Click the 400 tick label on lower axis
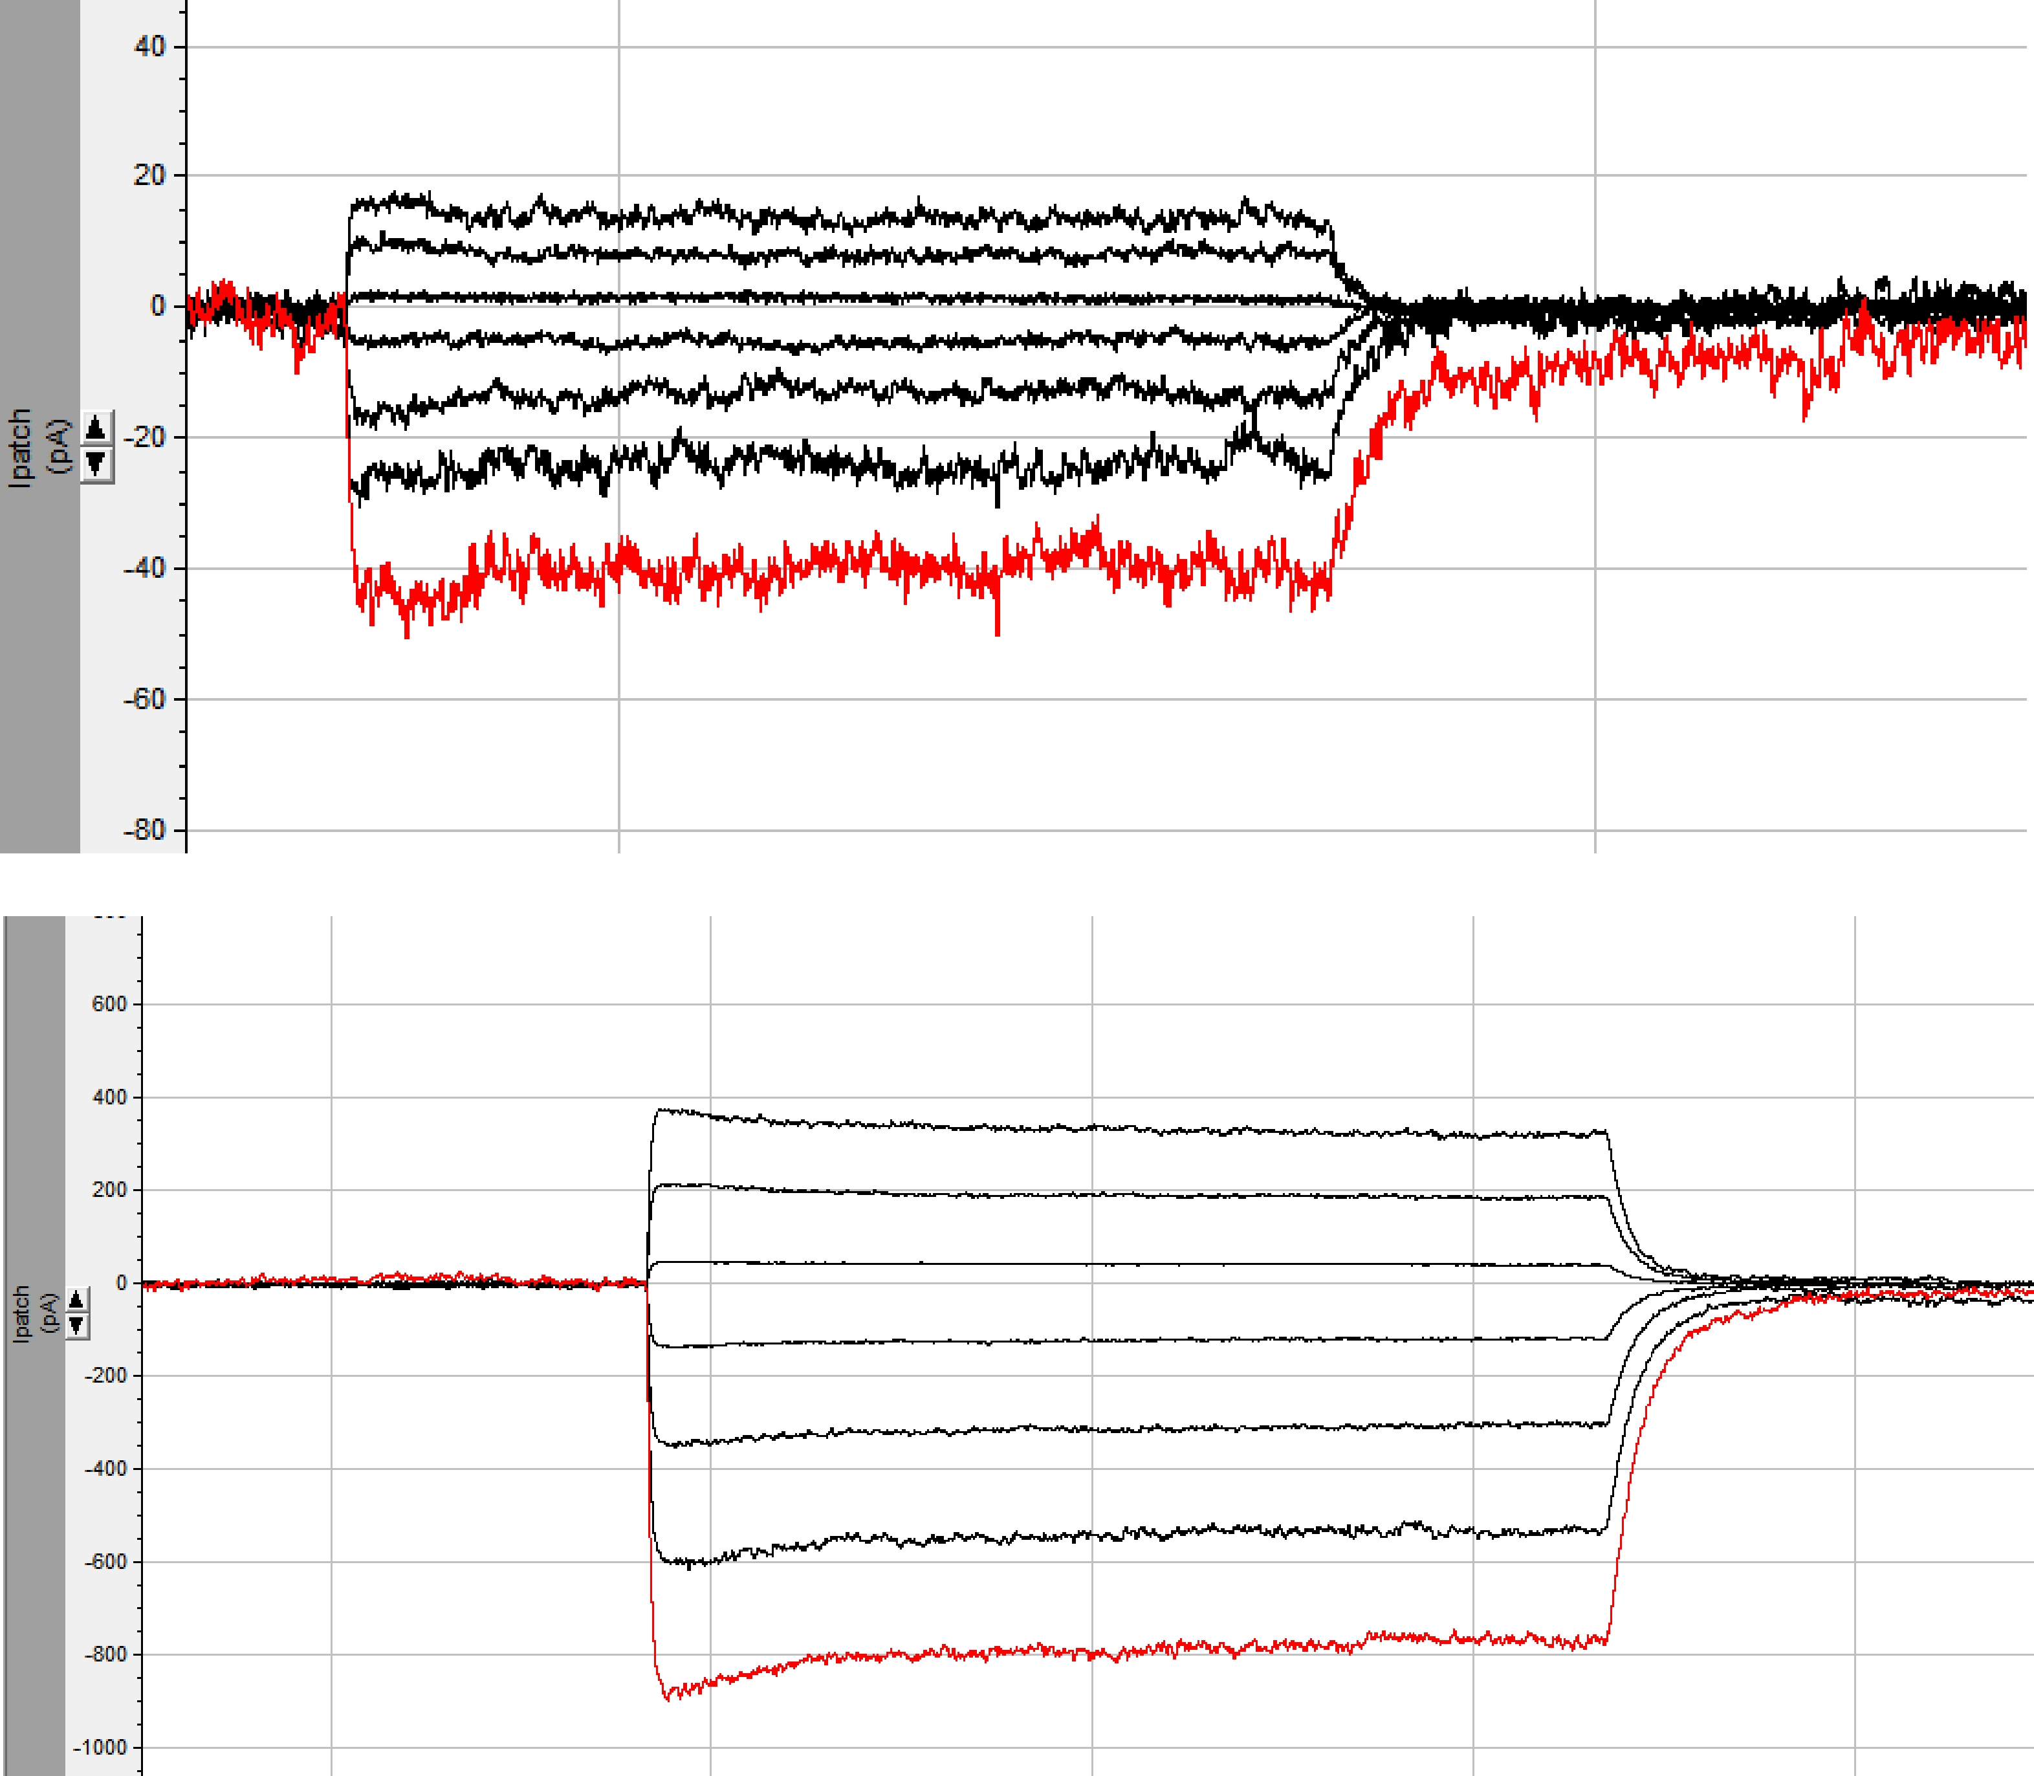This screenshot has width=2034, height=1776. [x=109, y=1097]
